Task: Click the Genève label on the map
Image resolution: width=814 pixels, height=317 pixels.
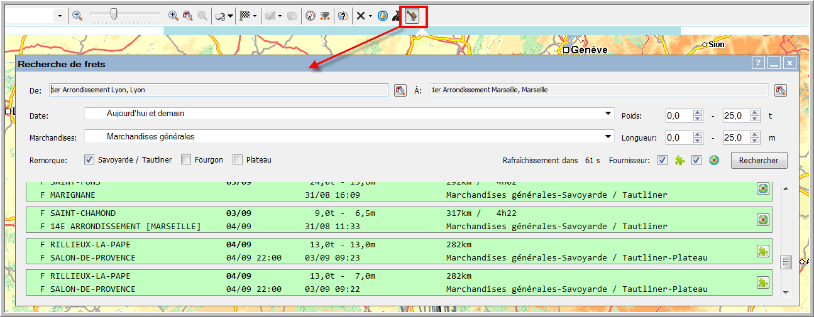Action: point(589,50)
